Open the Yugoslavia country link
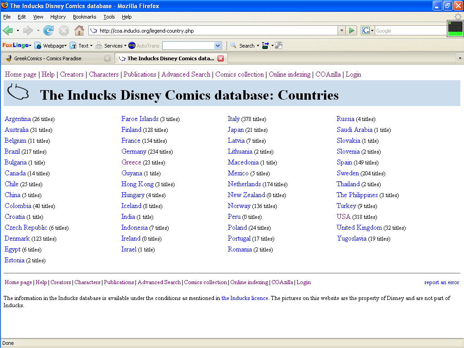 (352, 238)
